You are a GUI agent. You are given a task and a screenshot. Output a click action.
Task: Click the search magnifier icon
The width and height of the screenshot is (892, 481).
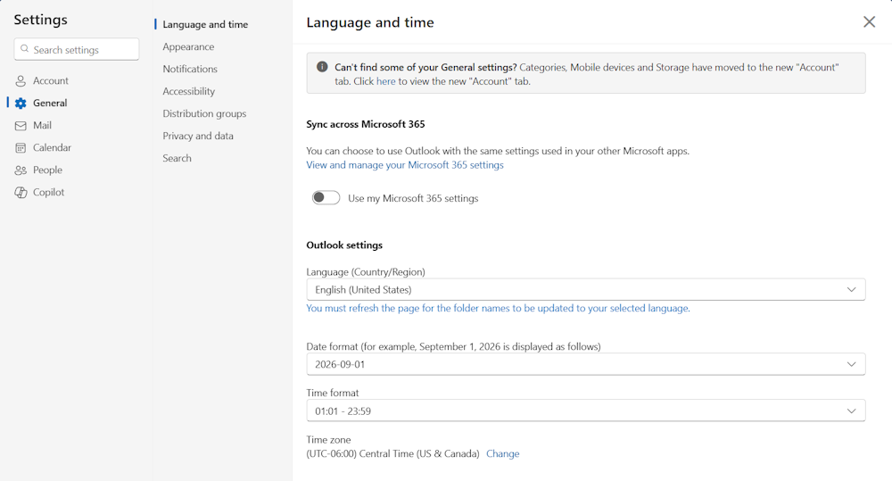[x=24, y=49]
